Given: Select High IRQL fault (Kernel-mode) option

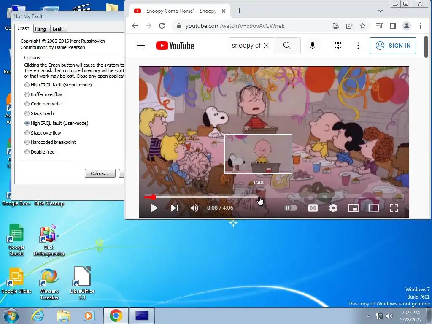Looking at the screenshot, I should pos(58,85).
